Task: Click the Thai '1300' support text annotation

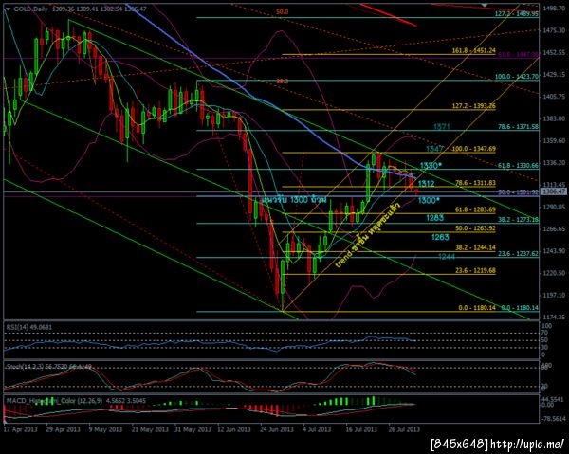Action: (x=294, y=200)
